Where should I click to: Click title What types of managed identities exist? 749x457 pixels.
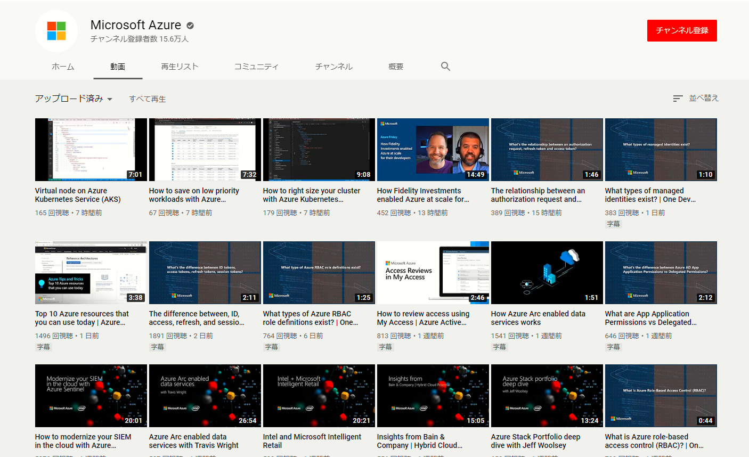(x=650, y=195)
